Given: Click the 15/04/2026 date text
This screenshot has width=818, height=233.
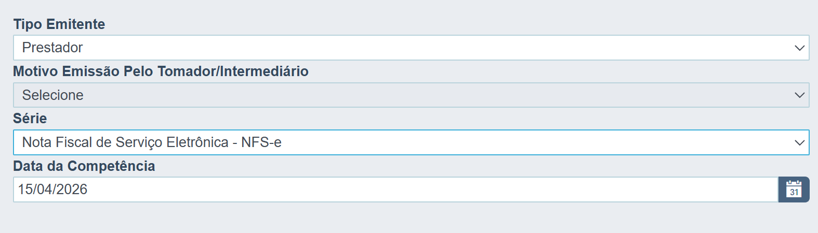Looking at the screenshot, I should pos(52,190).
